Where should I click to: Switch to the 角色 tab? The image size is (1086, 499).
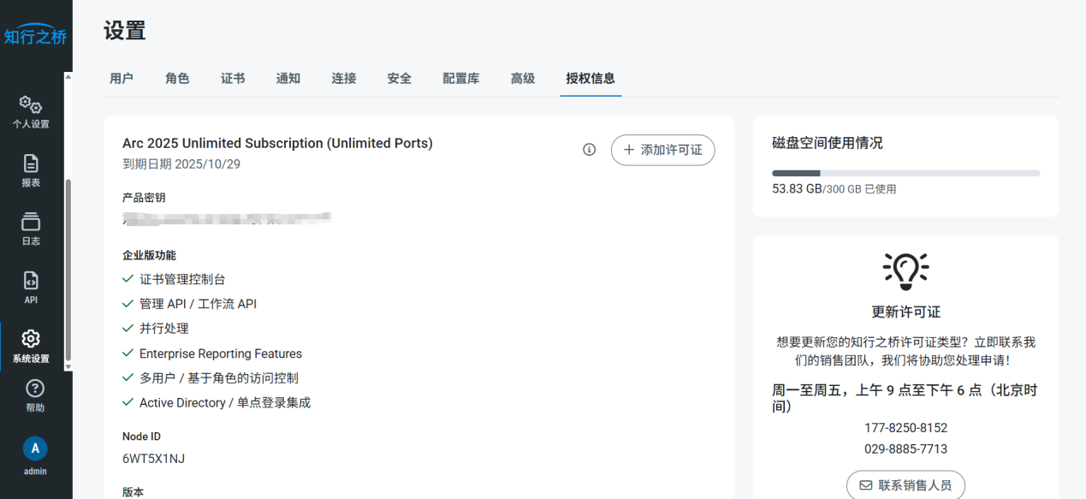[177, 79]
